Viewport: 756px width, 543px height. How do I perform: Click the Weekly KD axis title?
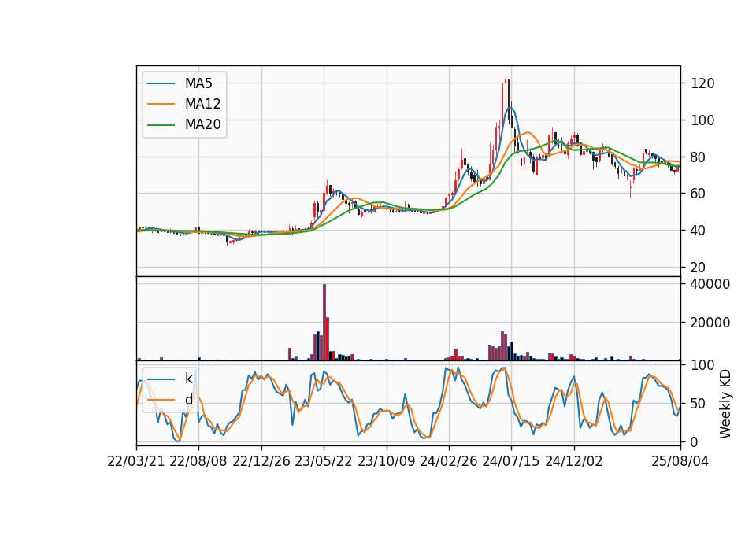click(x=725, y=404)
